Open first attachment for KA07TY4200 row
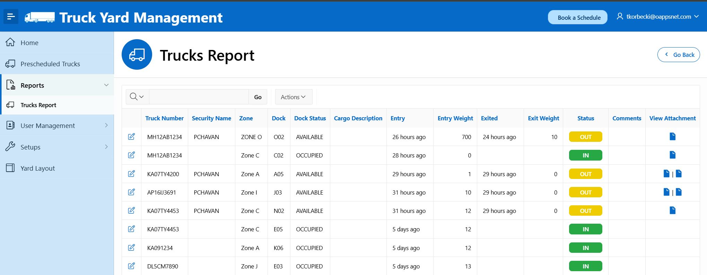Image resolution: width=707 pixels, height=275 pixels. tap(666, 174)
